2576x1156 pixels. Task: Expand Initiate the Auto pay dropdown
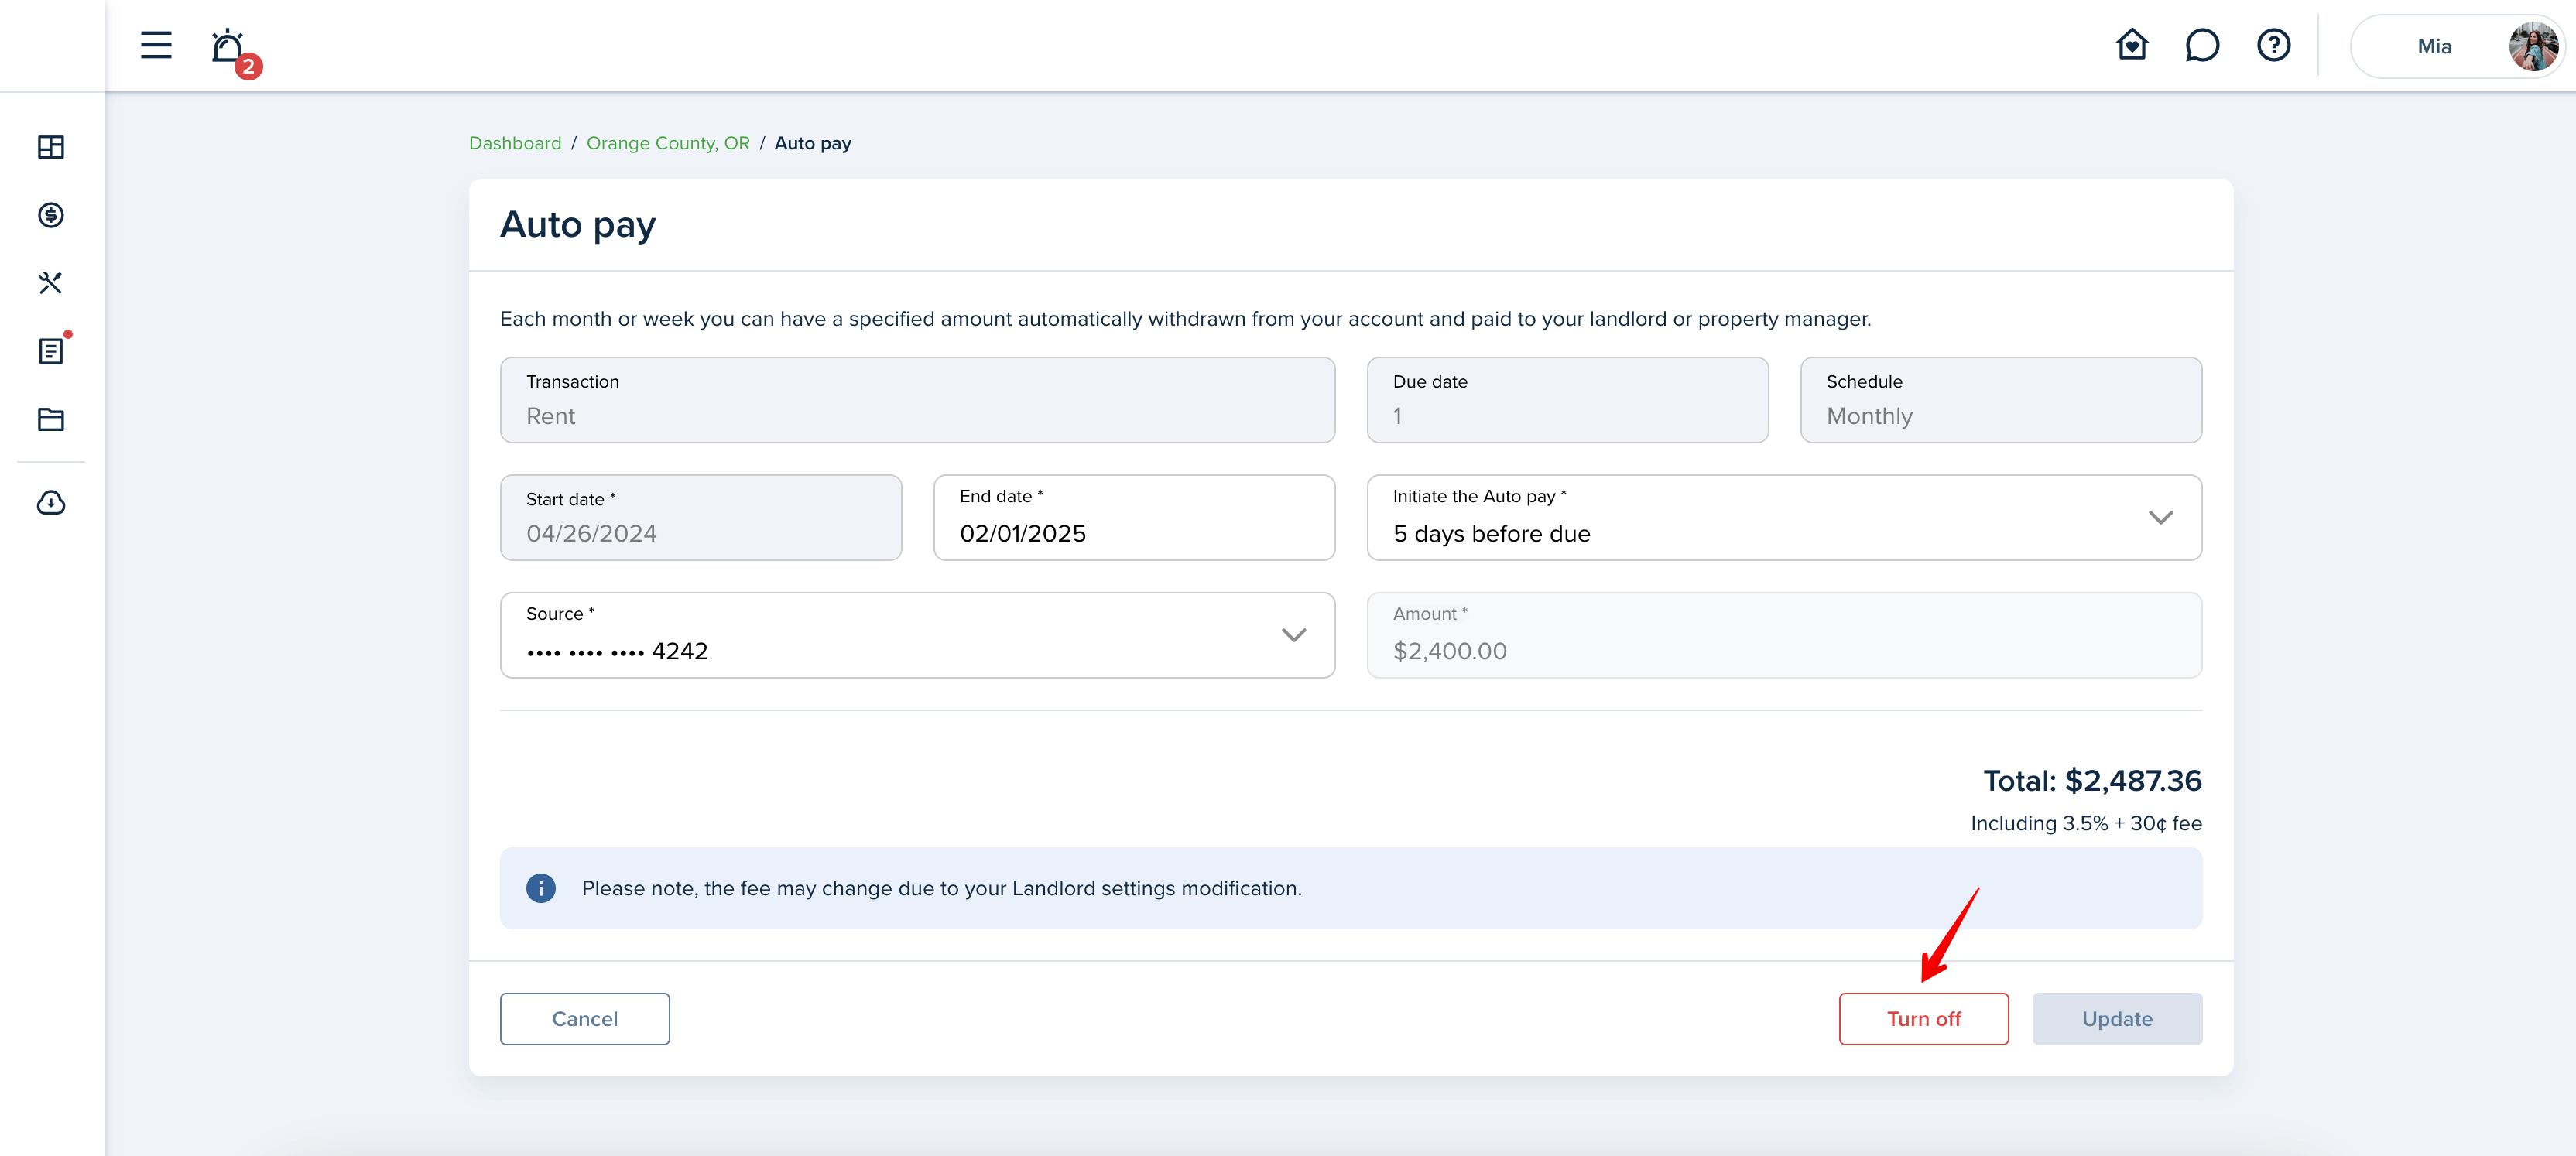(x=1784, y=517)
